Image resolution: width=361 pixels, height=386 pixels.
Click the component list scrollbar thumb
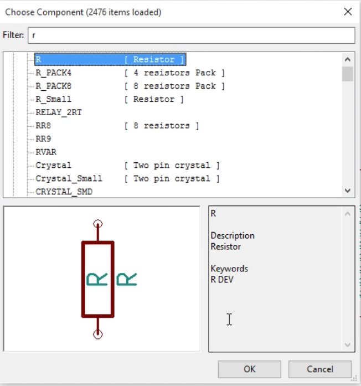click(x=348, y=74)
